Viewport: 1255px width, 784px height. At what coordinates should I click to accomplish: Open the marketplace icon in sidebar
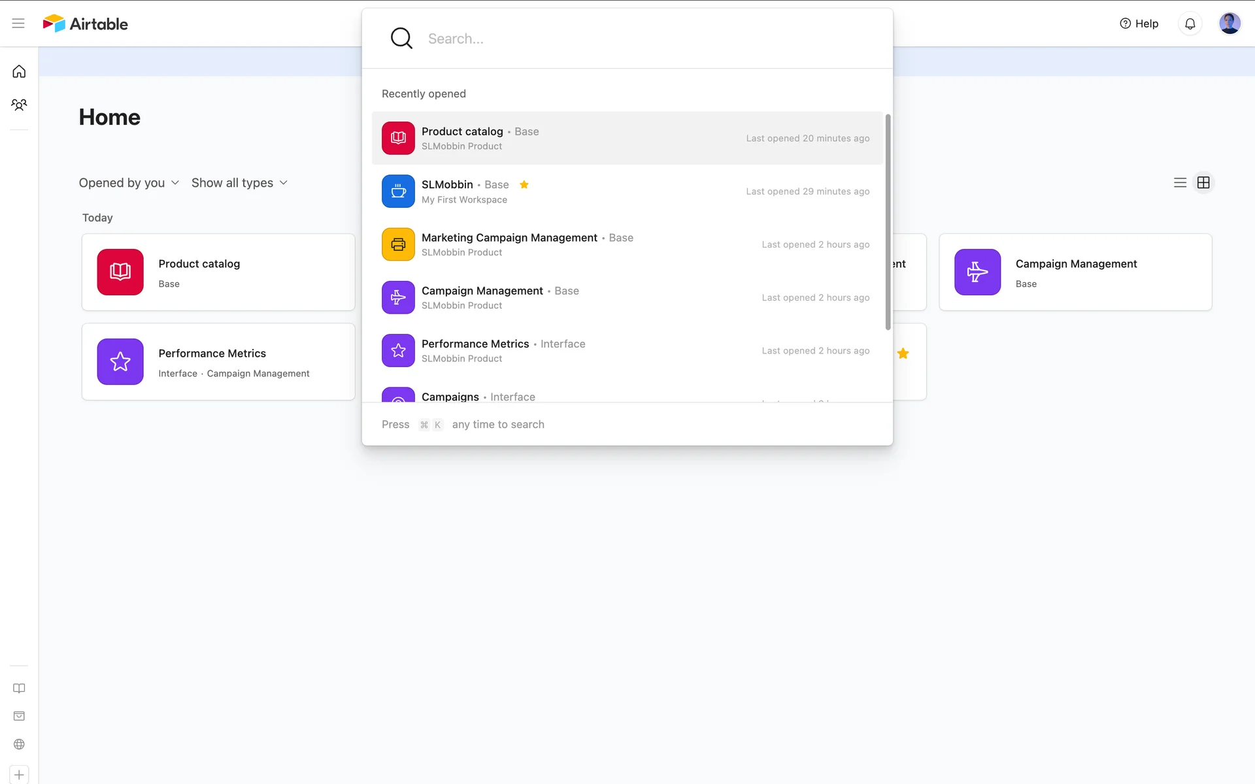(19, 716)
